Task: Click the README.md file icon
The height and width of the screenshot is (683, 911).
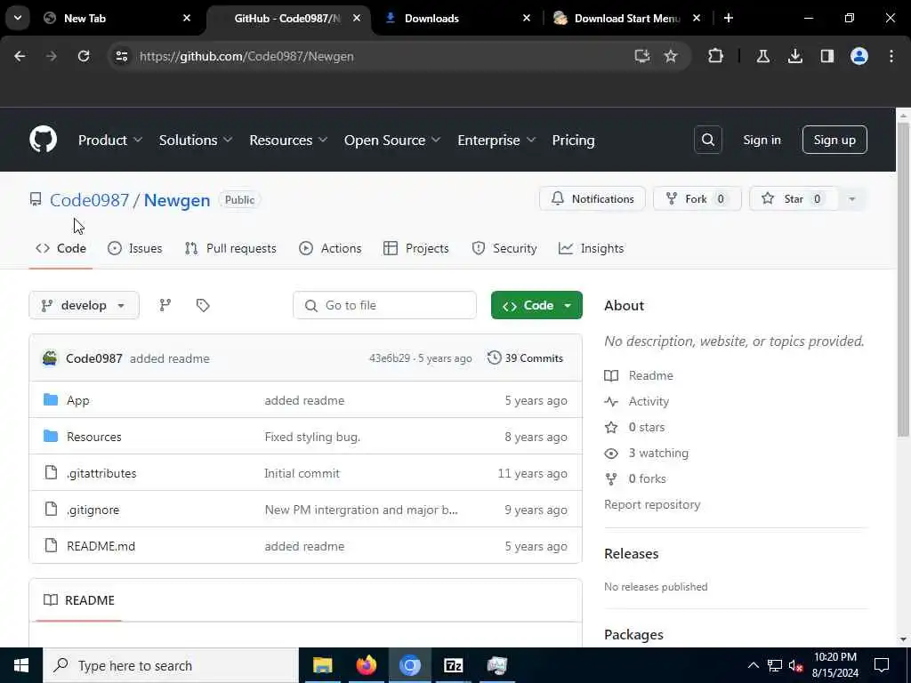Action: click(51, 545)
